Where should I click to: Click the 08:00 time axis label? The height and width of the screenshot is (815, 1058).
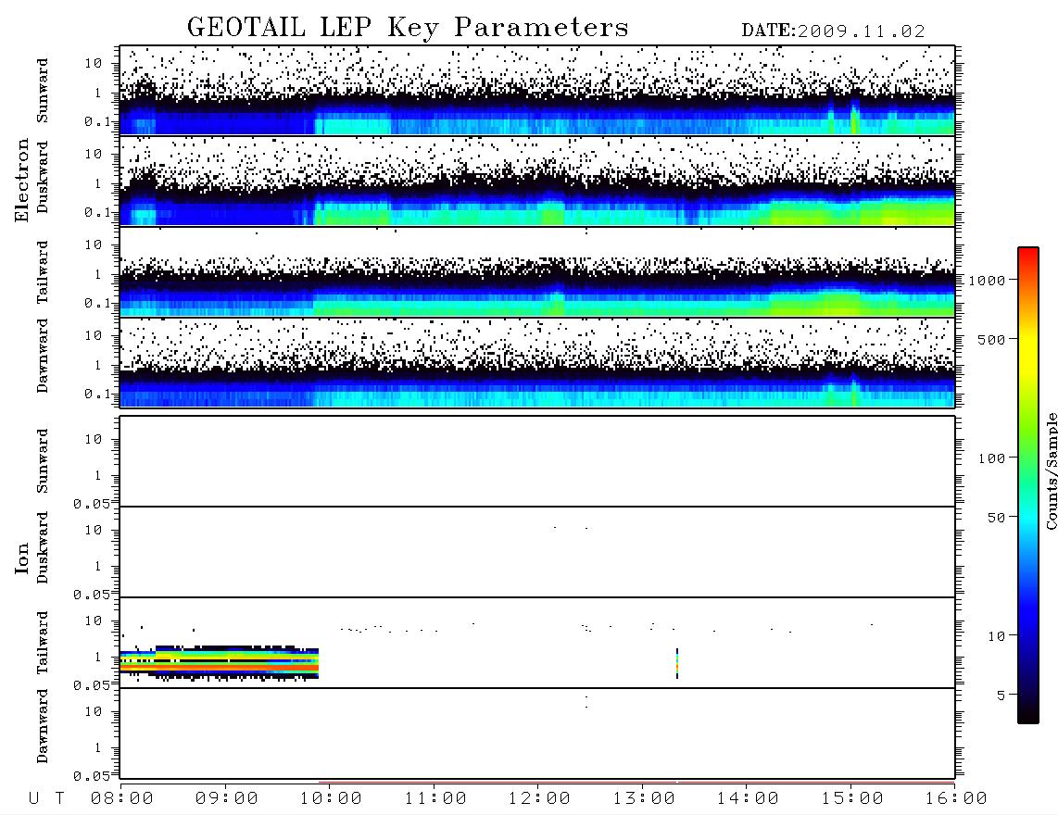click(x=122, y=799)
